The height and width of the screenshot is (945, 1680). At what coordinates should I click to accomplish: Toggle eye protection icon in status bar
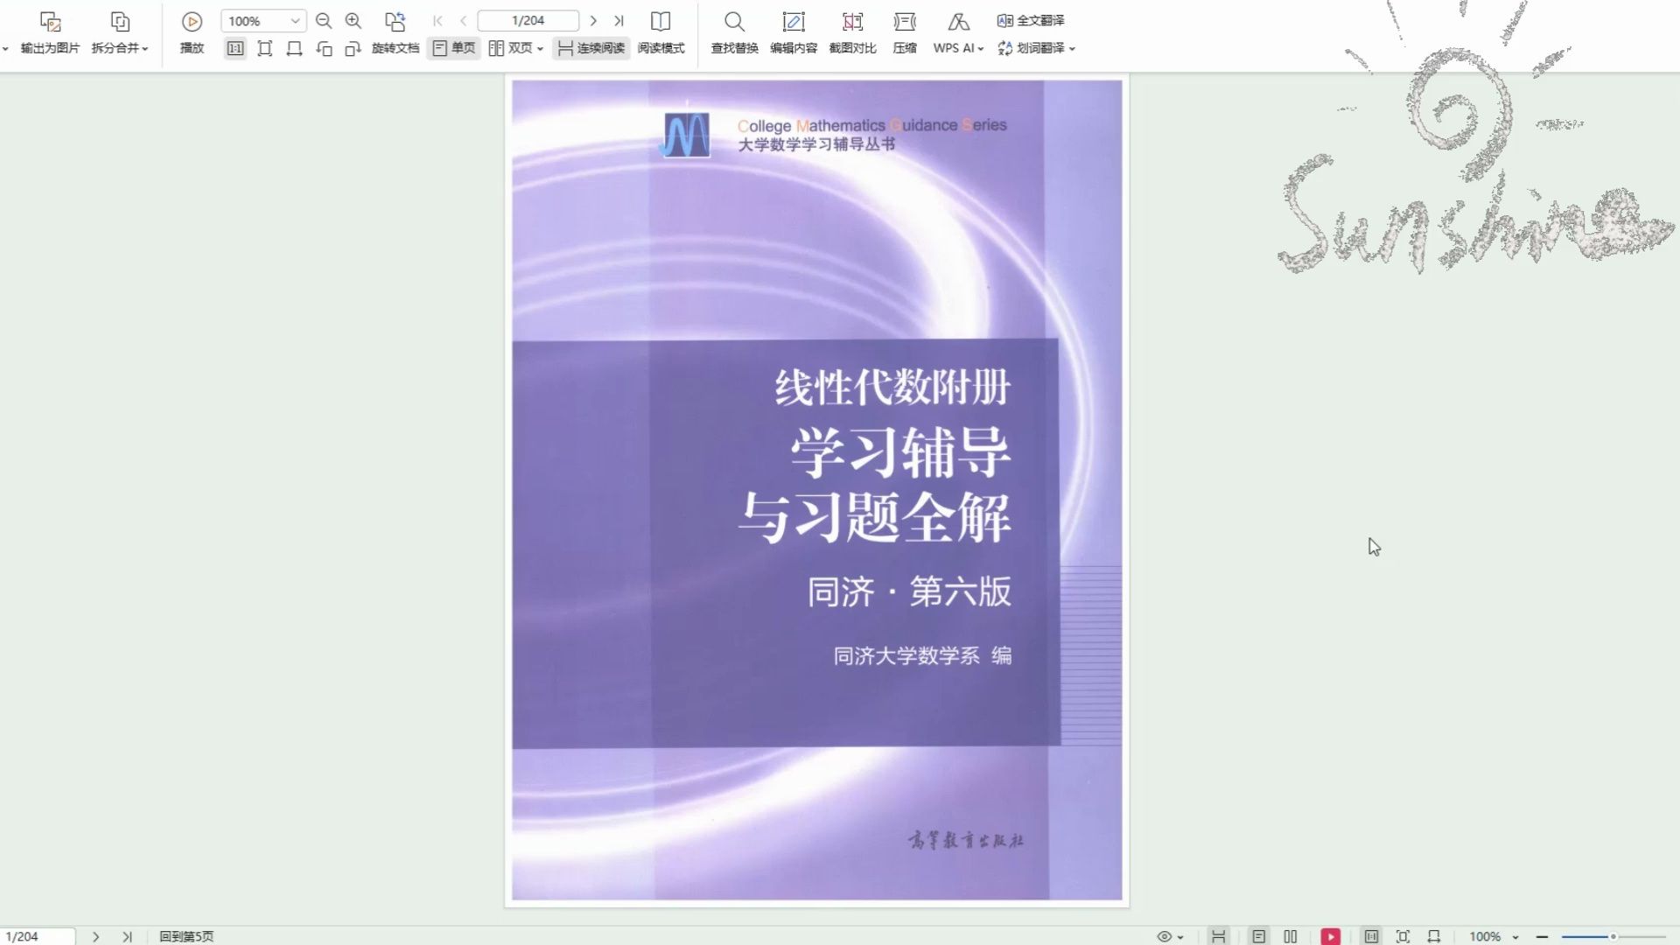pos(1164,936)
